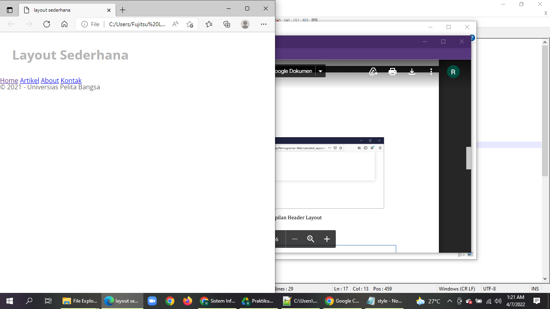Download the PDF file

411,71
